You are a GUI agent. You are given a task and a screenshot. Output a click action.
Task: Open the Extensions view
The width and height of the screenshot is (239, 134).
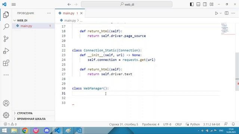6,63
